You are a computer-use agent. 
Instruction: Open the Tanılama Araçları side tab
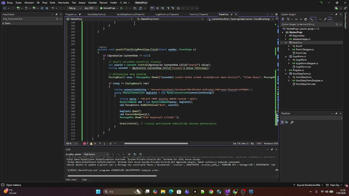click(346, 20)
